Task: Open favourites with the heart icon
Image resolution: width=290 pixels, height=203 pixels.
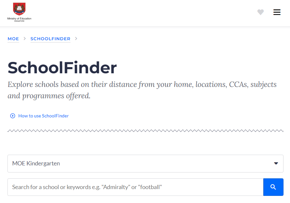Action: click(260, 12)
